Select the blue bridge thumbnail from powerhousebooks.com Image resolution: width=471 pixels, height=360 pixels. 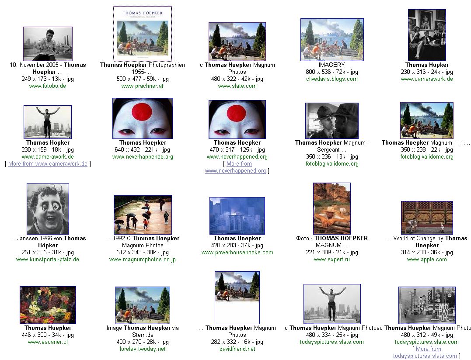point(237,216)
